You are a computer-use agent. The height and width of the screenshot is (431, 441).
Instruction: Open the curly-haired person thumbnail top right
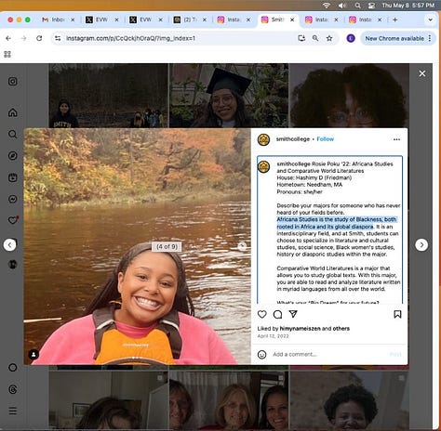point(349,96)
